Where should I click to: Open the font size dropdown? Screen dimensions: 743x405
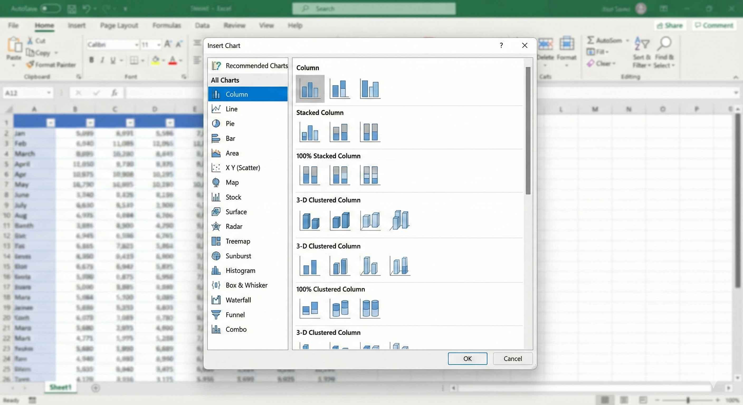[158, 44]
